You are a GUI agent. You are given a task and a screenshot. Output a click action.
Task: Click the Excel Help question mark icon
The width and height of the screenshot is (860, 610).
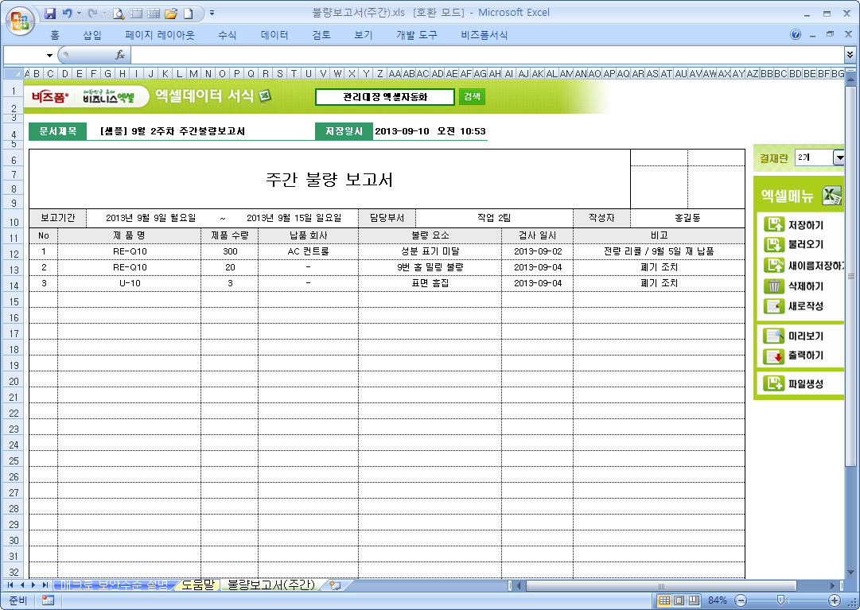(x=796, y=34)
